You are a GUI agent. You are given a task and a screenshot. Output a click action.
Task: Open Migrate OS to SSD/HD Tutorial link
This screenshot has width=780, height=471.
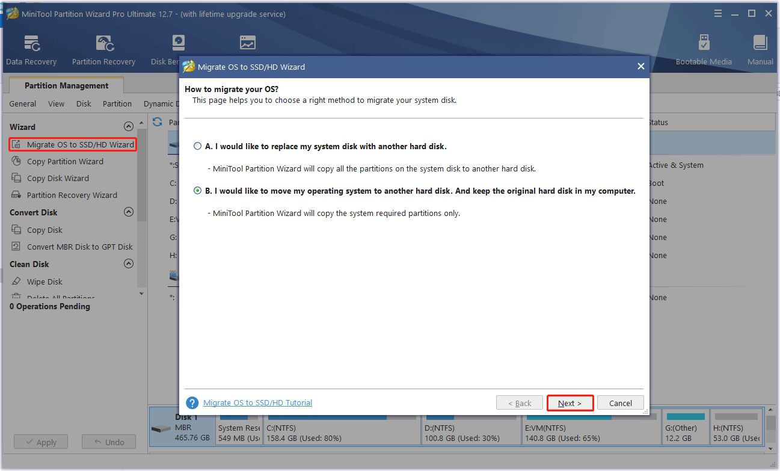click(x=258, y=402)
